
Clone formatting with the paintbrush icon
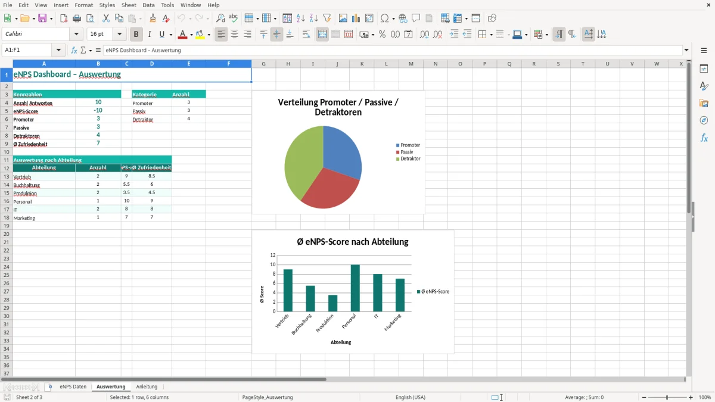(153, 18)
